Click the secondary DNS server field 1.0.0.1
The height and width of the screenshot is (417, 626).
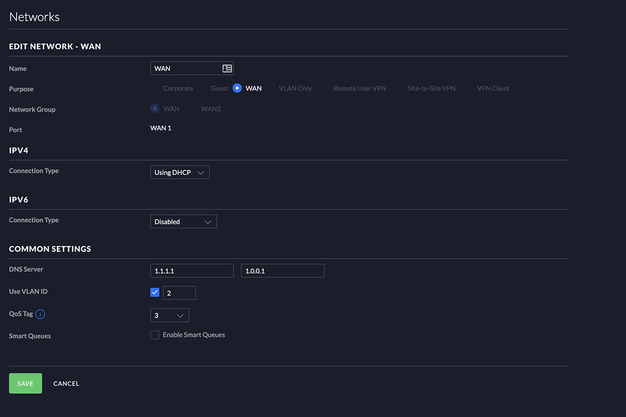tap(283, 271)
